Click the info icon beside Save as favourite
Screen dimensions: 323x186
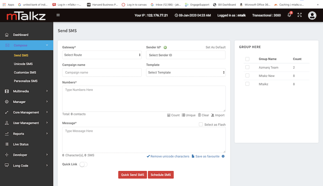tap(223, 156)
